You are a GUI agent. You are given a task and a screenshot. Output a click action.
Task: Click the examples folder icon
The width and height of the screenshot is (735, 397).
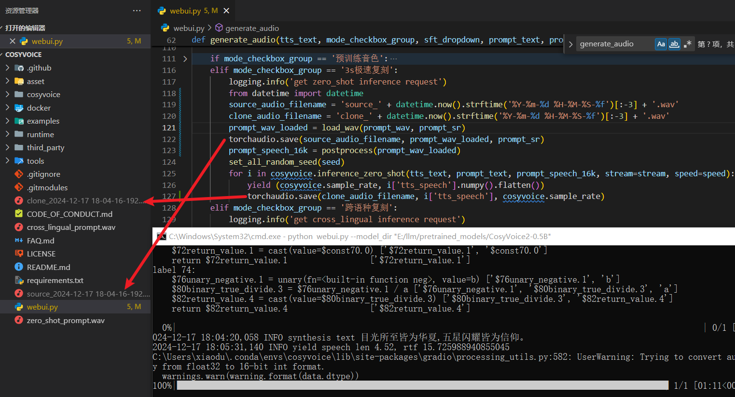[x=19, y=121]
